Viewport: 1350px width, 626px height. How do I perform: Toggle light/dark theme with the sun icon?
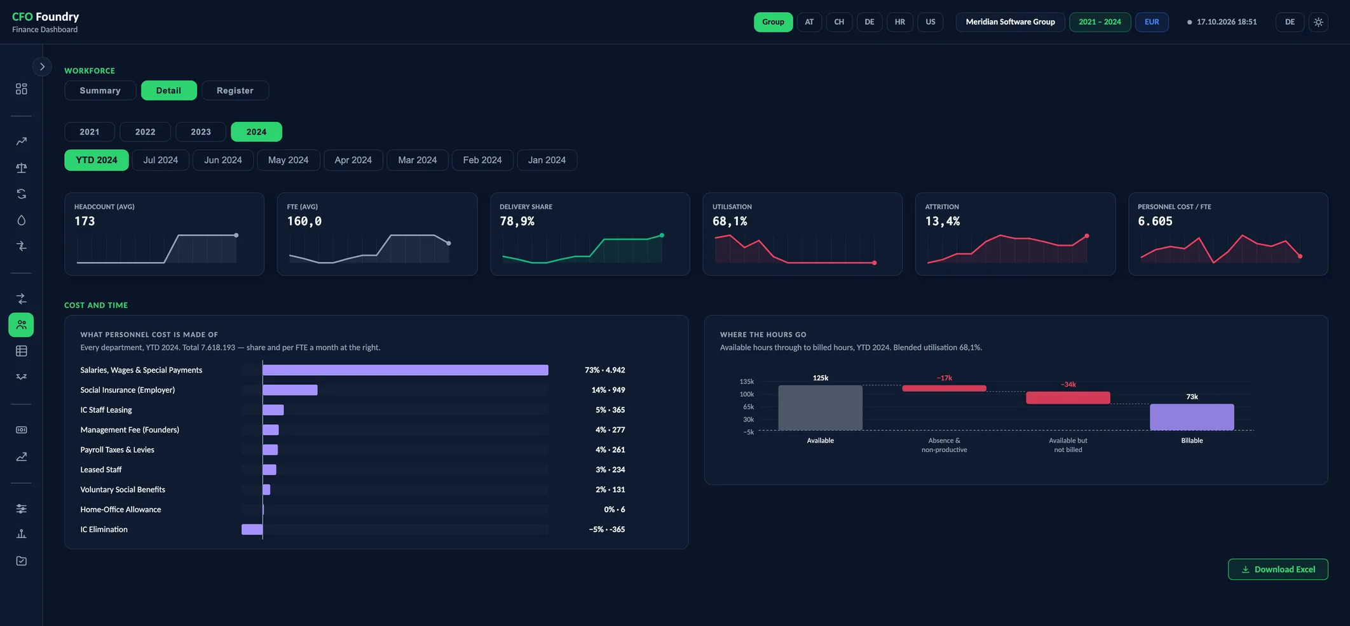pyautogui.click(x=1318, y=22)
